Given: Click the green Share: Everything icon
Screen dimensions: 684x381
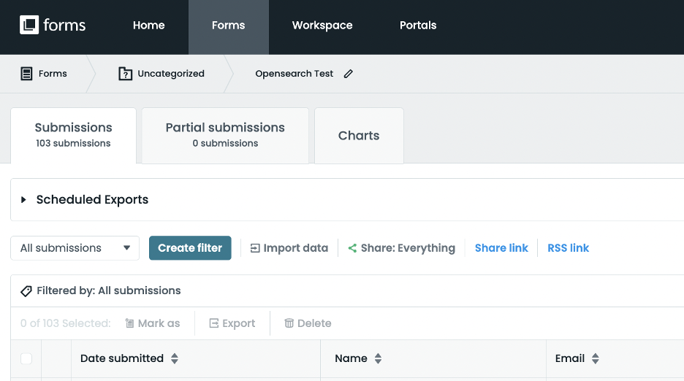Looking at the screenshot, I should (x=352, y=248).
